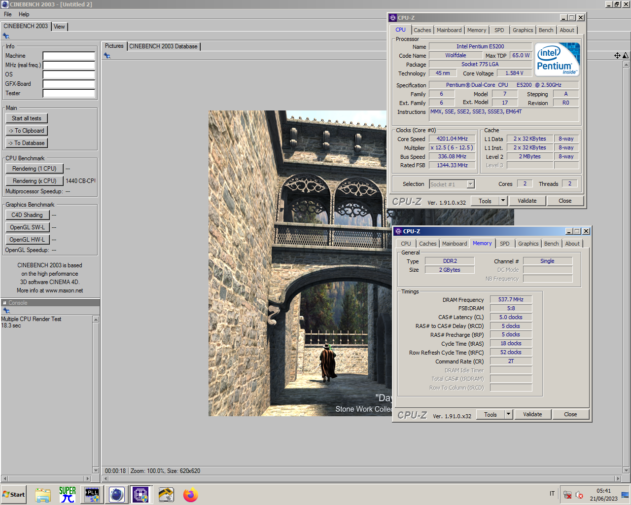Click picture view vertical scrollbar down arrow
Image resolution: width=631 pixels, height=505 pixels.
pos(626,470)
